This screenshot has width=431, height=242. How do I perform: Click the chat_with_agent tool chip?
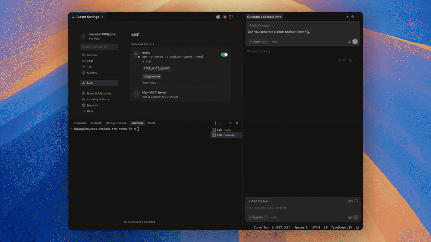click(x=157, y=68)
